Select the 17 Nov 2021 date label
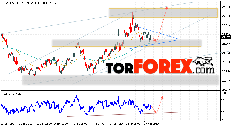Viewport: 232px width, 127px height. pos(8,124)
